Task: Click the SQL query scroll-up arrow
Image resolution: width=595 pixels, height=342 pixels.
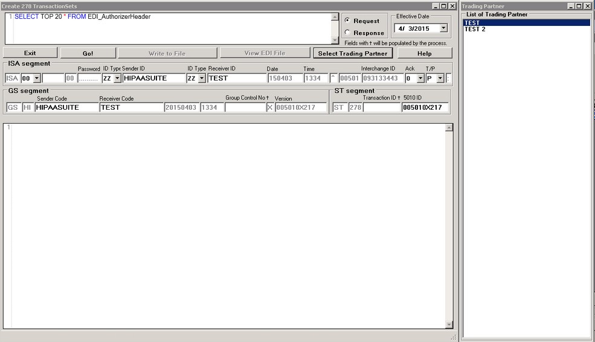Action: 335,16
